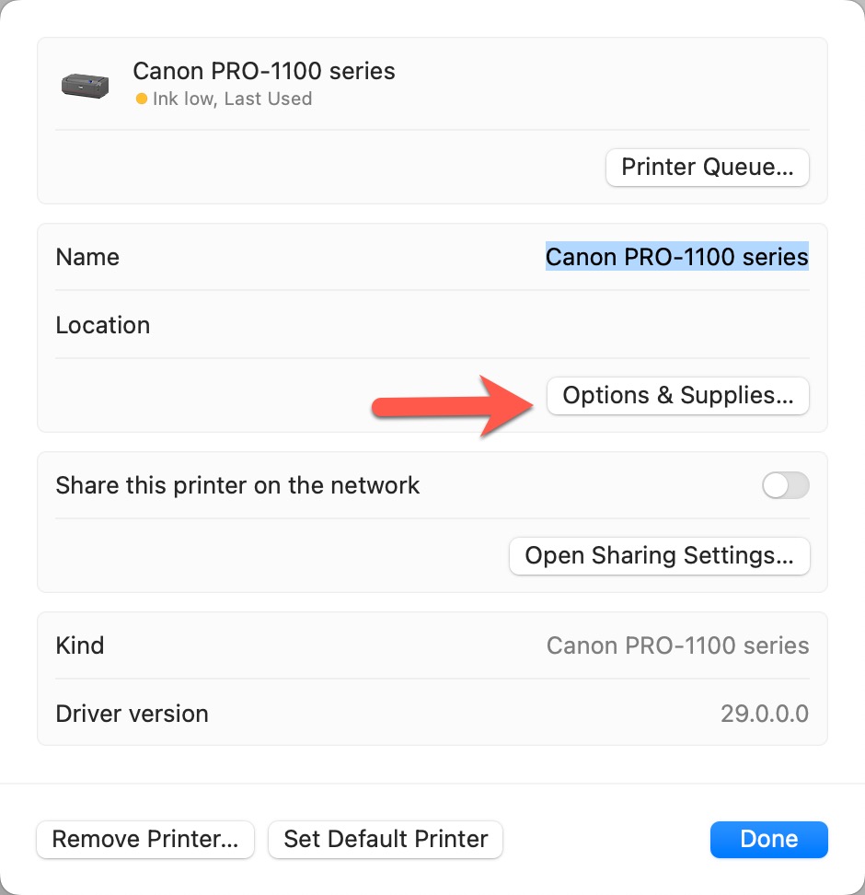Set this printer as default
865x895 pixels.
tap(386, 840)
